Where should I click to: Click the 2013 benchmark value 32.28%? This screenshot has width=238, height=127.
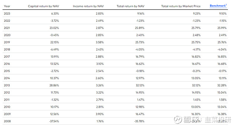(222, 85)
